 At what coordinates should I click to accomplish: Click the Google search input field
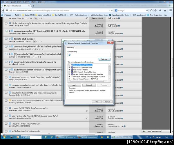(132, 10)
